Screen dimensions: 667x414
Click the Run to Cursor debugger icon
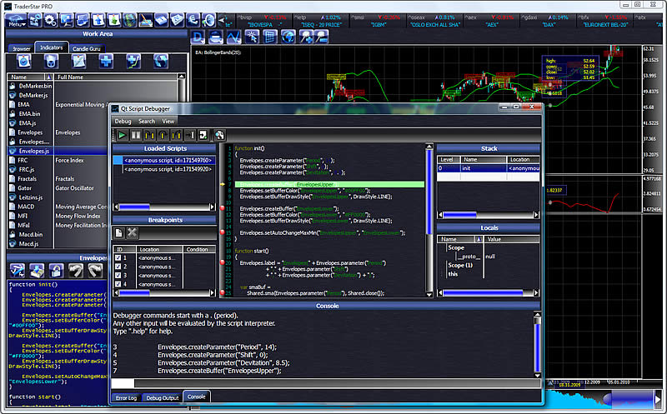click(x=190, y=135)
